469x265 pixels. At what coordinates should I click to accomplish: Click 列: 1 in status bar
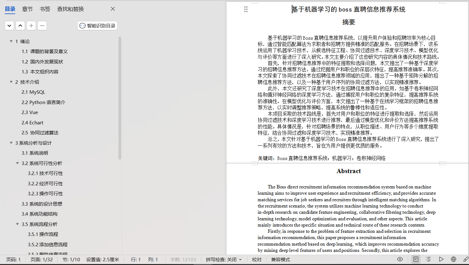coord(153,260)
